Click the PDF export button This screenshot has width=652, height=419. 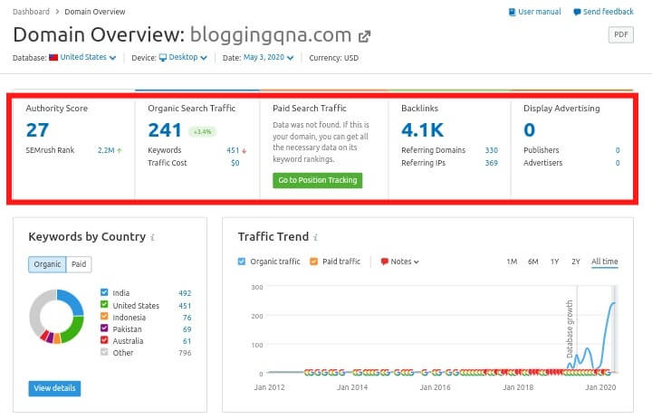coord(621,34)
